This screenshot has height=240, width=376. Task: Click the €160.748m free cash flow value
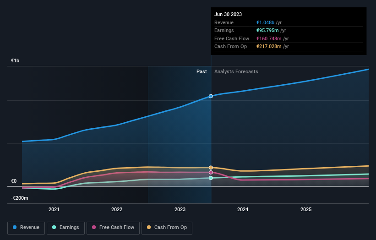[x=269, y=38]
